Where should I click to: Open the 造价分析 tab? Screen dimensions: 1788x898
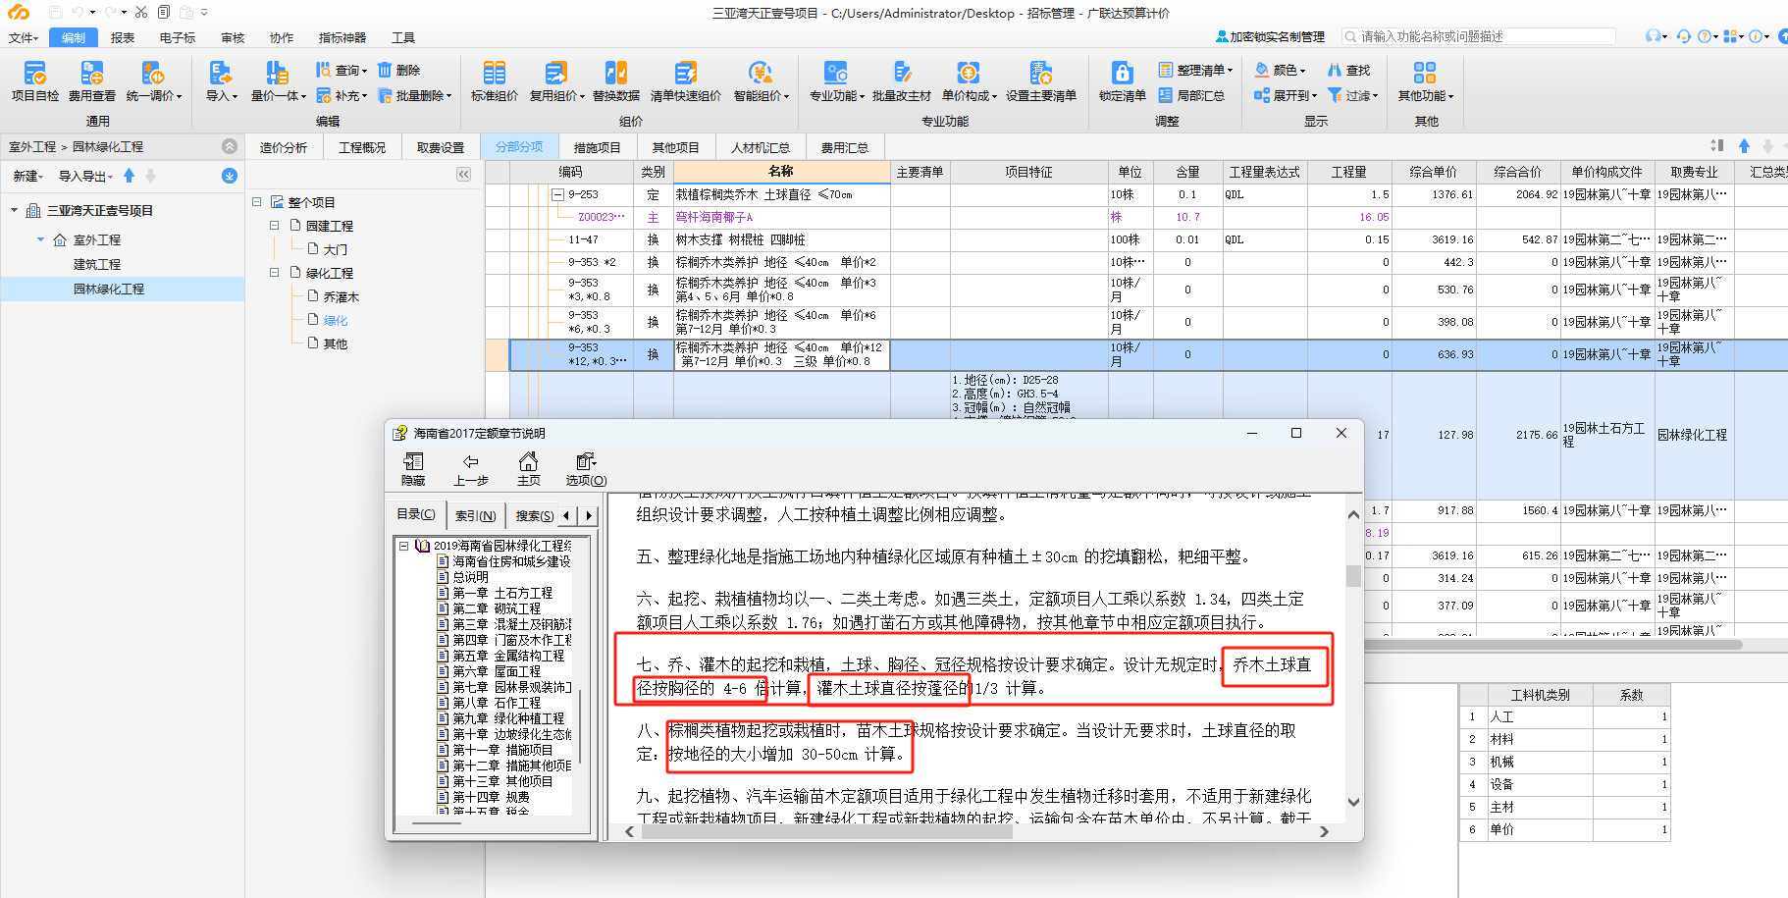[x=283, y=147]
